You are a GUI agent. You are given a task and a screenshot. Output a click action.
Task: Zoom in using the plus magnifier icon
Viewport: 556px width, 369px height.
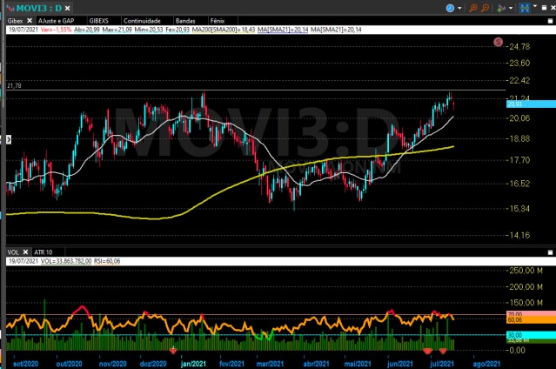[474, 7]
